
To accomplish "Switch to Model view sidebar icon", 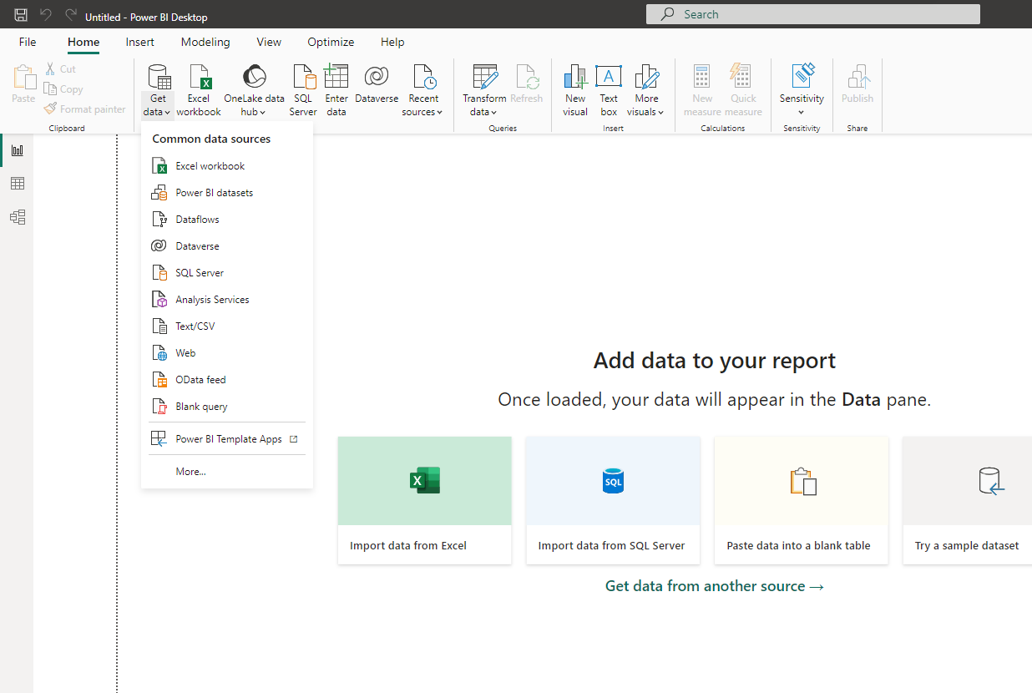I will 18,217.
